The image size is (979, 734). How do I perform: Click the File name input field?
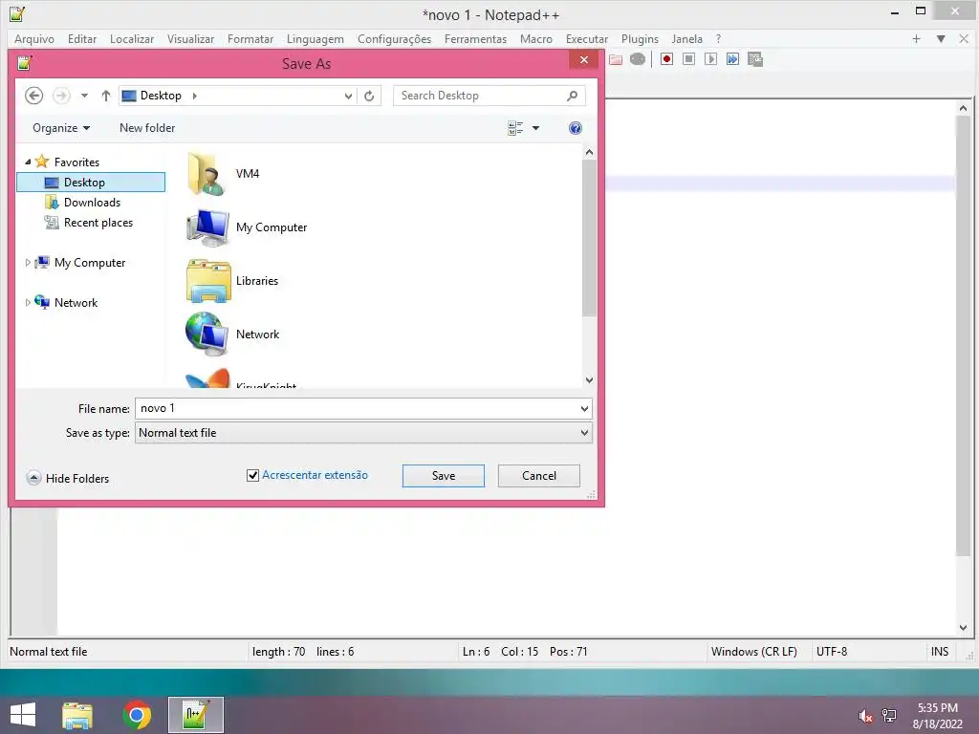(x=358, y=409)
